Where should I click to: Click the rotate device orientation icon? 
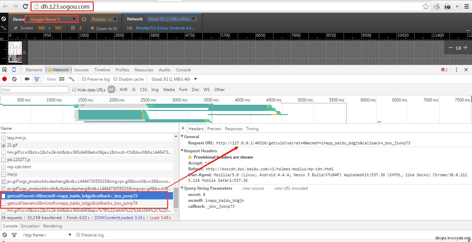pyautogui.click(x=84, y=19)
